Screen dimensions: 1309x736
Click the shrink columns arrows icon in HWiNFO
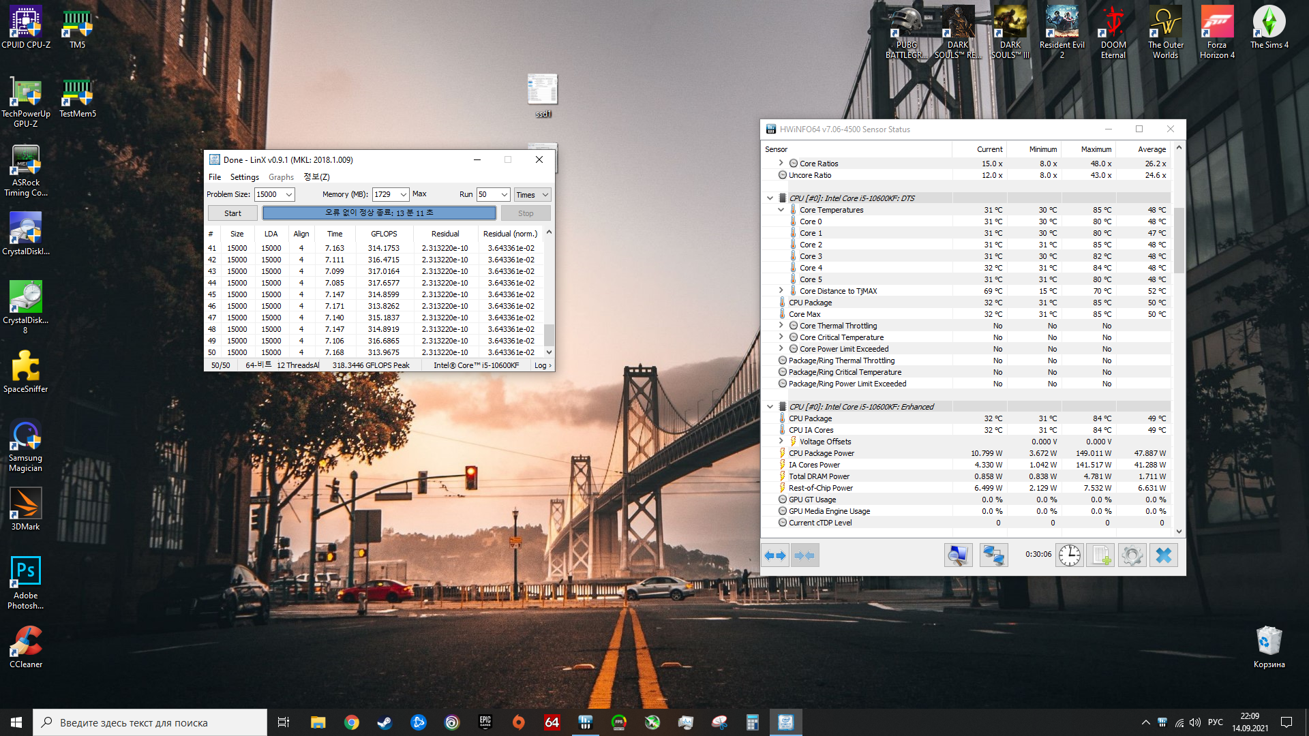tap(804, 555)
